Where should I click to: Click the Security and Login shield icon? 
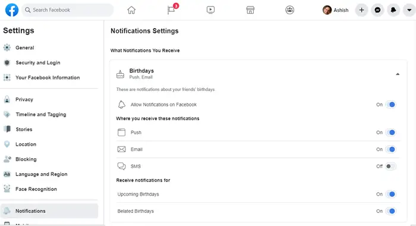pyautogui.click(x=7, y=62)
